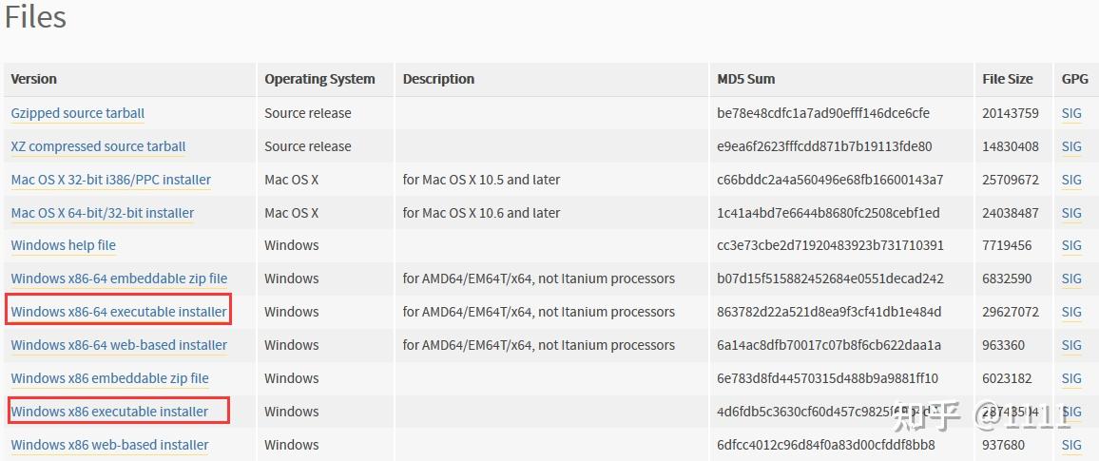The height and width of the screenshot is (461, 1099).
Task: Download Windows x86-64 embeddable zip file
Action: click(119, 279)
